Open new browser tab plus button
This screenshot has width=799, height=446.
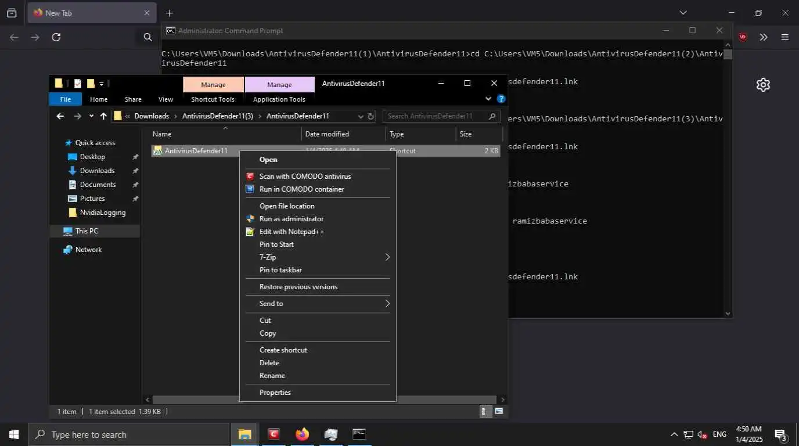coord(169,13)
